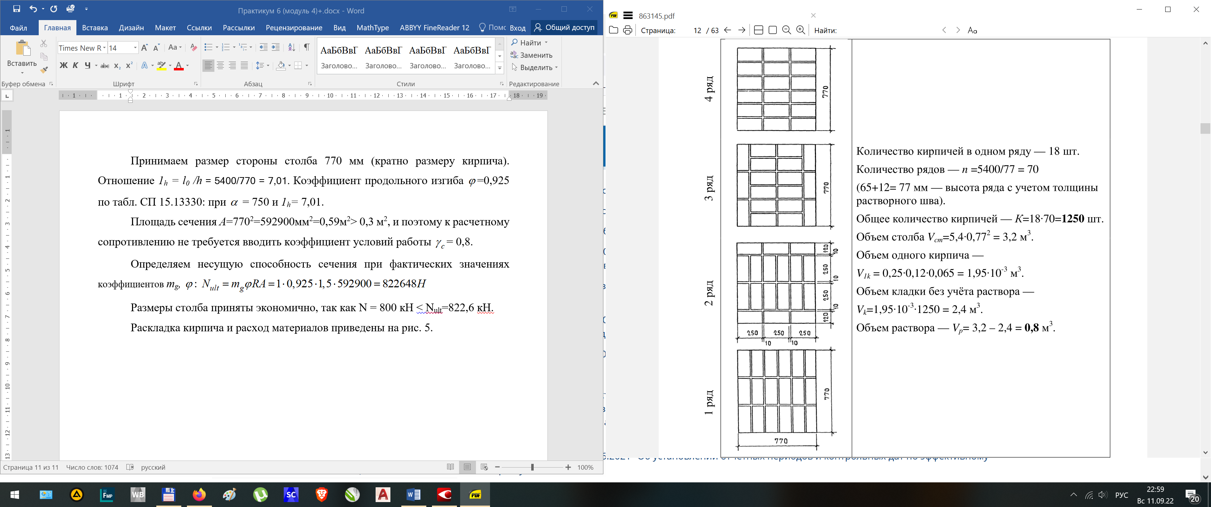The width and height of the screenshot is (1211, 507).
Task: Click the Заменить button
Action: point(531,55)
